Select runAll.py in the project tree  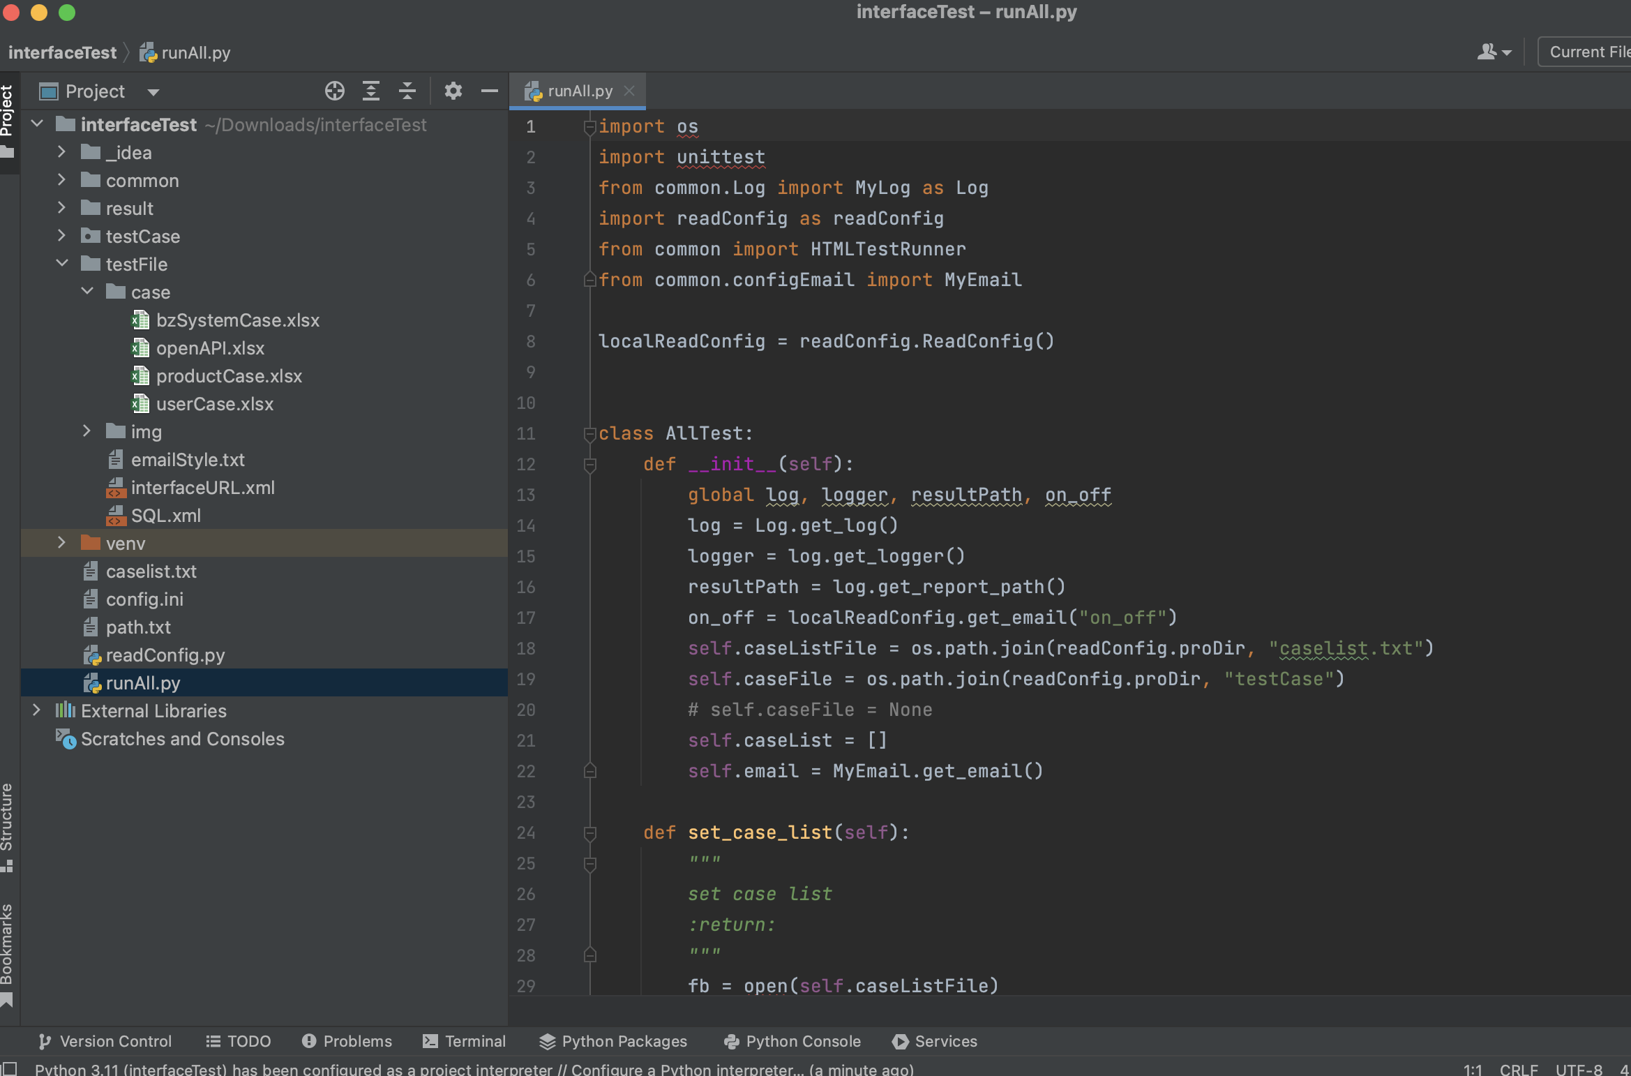tap(264, 683)
